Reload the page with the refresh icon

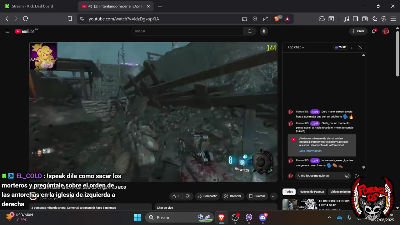click(x=26, y=19)
